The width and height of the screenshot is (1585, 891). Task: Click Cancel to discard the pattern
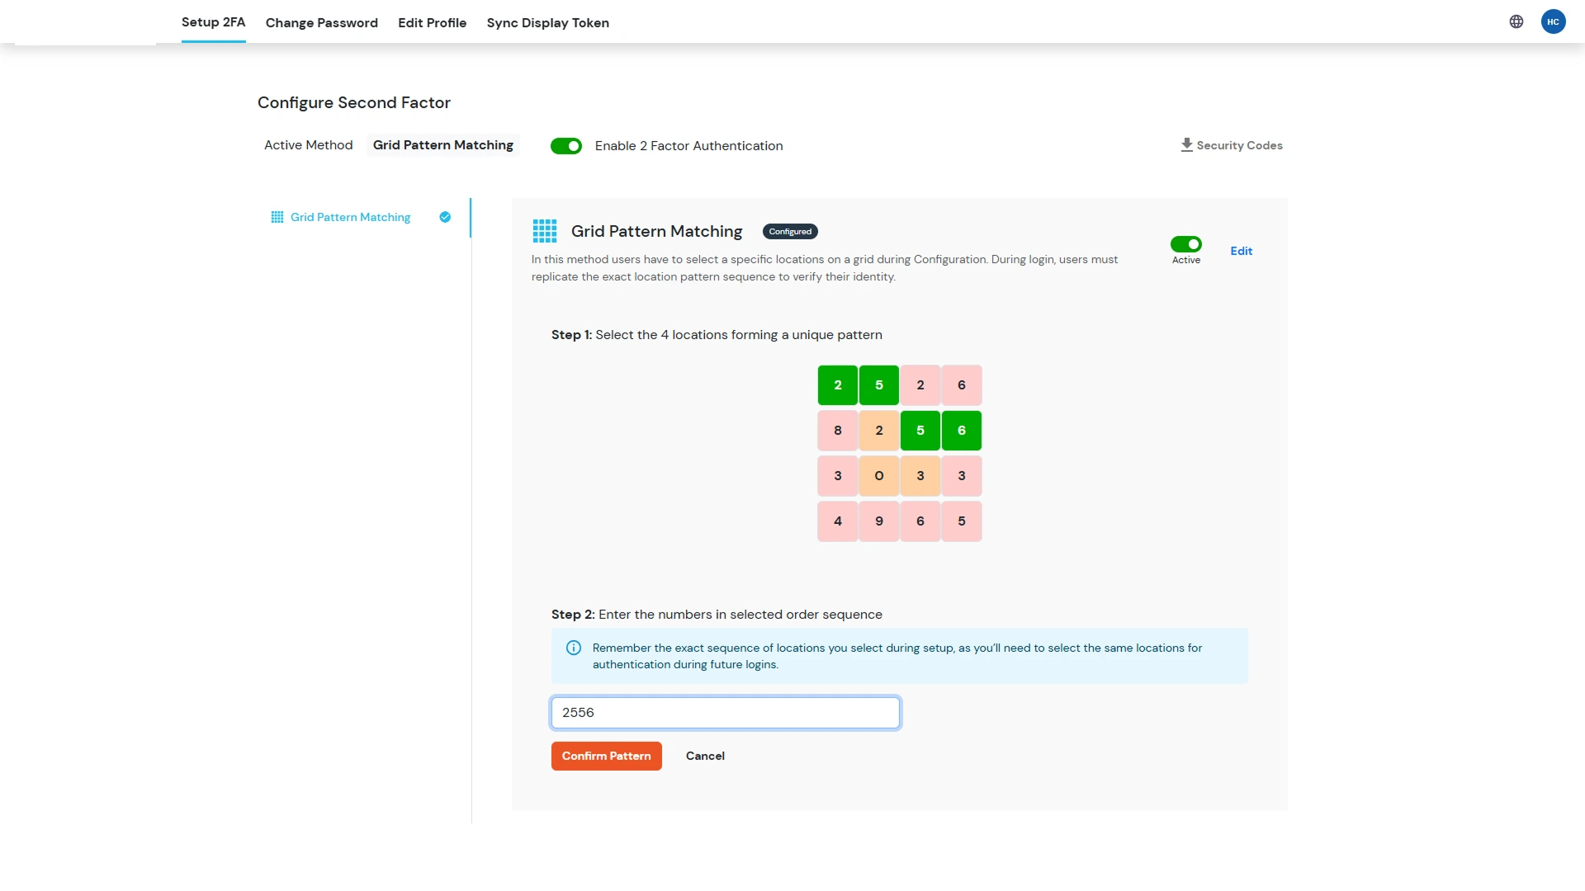[704, 755]
